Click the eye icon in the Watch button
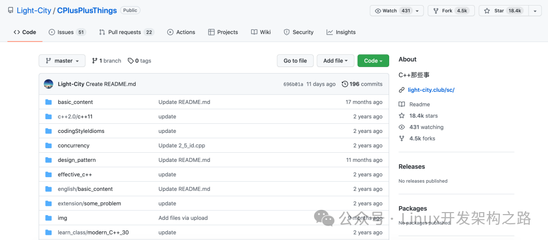The width and height of the screenshot is (548, 240). point(378,11)
